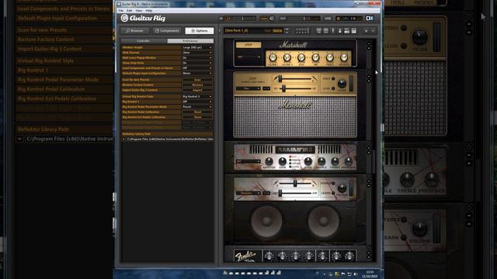Viewport: 497px width, 279px height.
Task: Open the File menu
Action: [x=121, y=10]
